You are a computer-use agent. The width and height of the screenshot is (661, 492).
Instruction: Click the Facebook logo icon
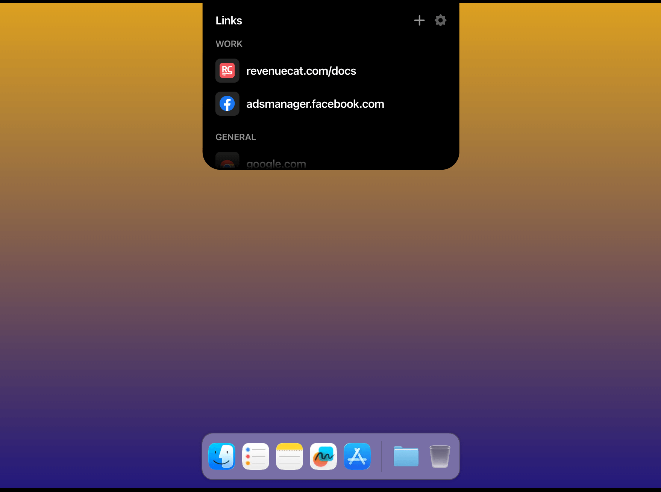coord(227,104)
